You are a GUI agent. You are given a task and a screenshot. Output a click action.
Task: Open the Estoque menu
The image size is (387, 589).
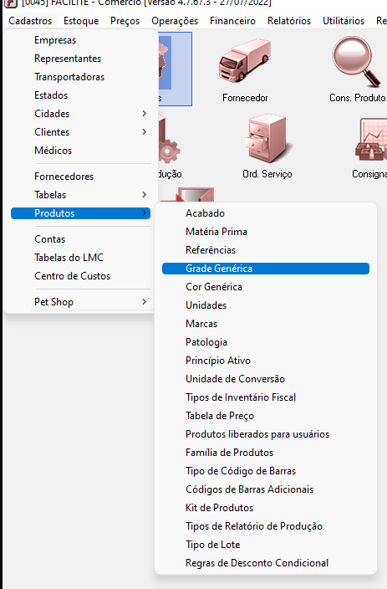[81, 21]
